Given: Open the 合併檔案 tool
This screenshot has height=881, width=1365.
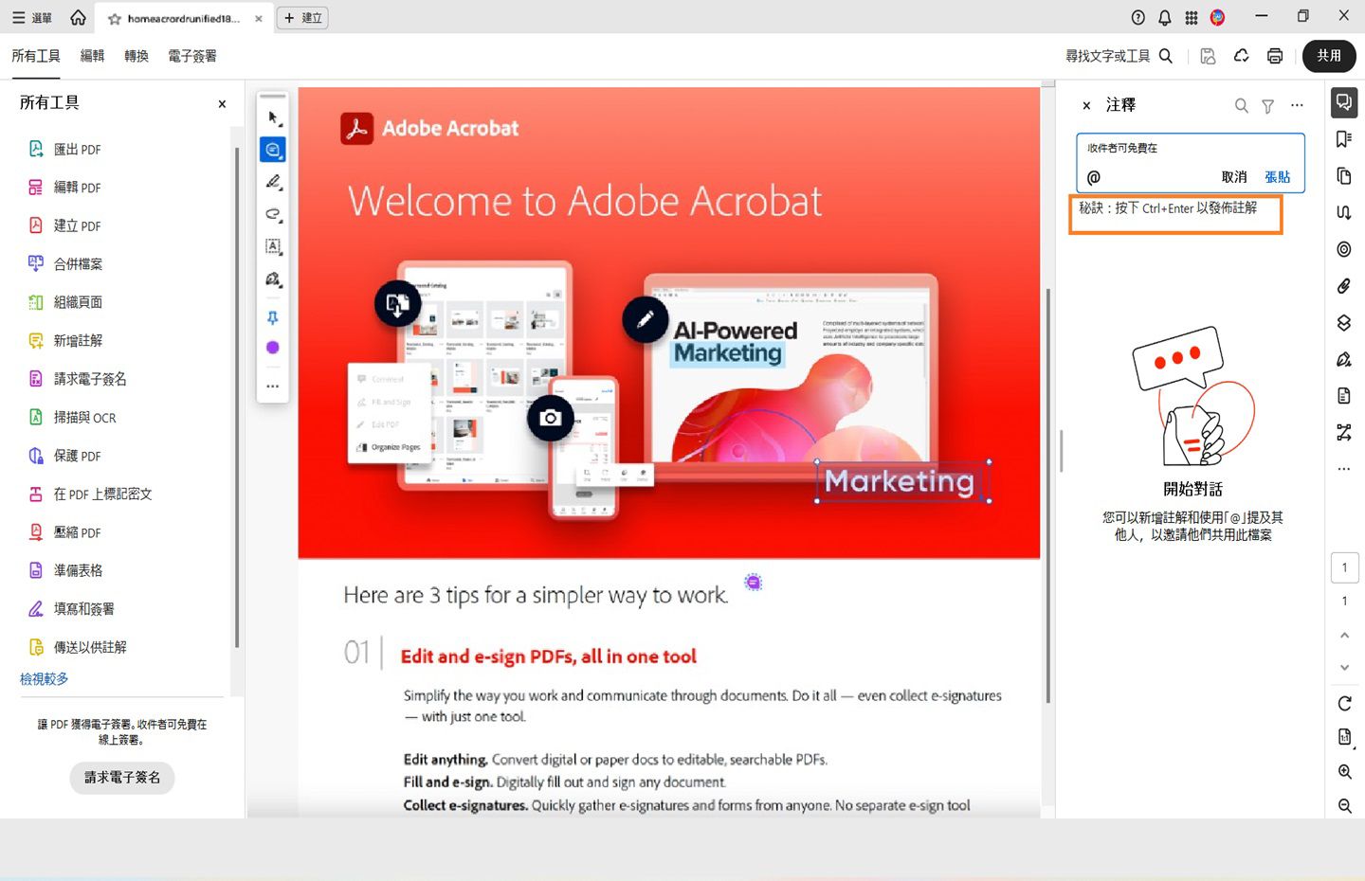Looking at the screenshot, I should (x=65, y=264).
